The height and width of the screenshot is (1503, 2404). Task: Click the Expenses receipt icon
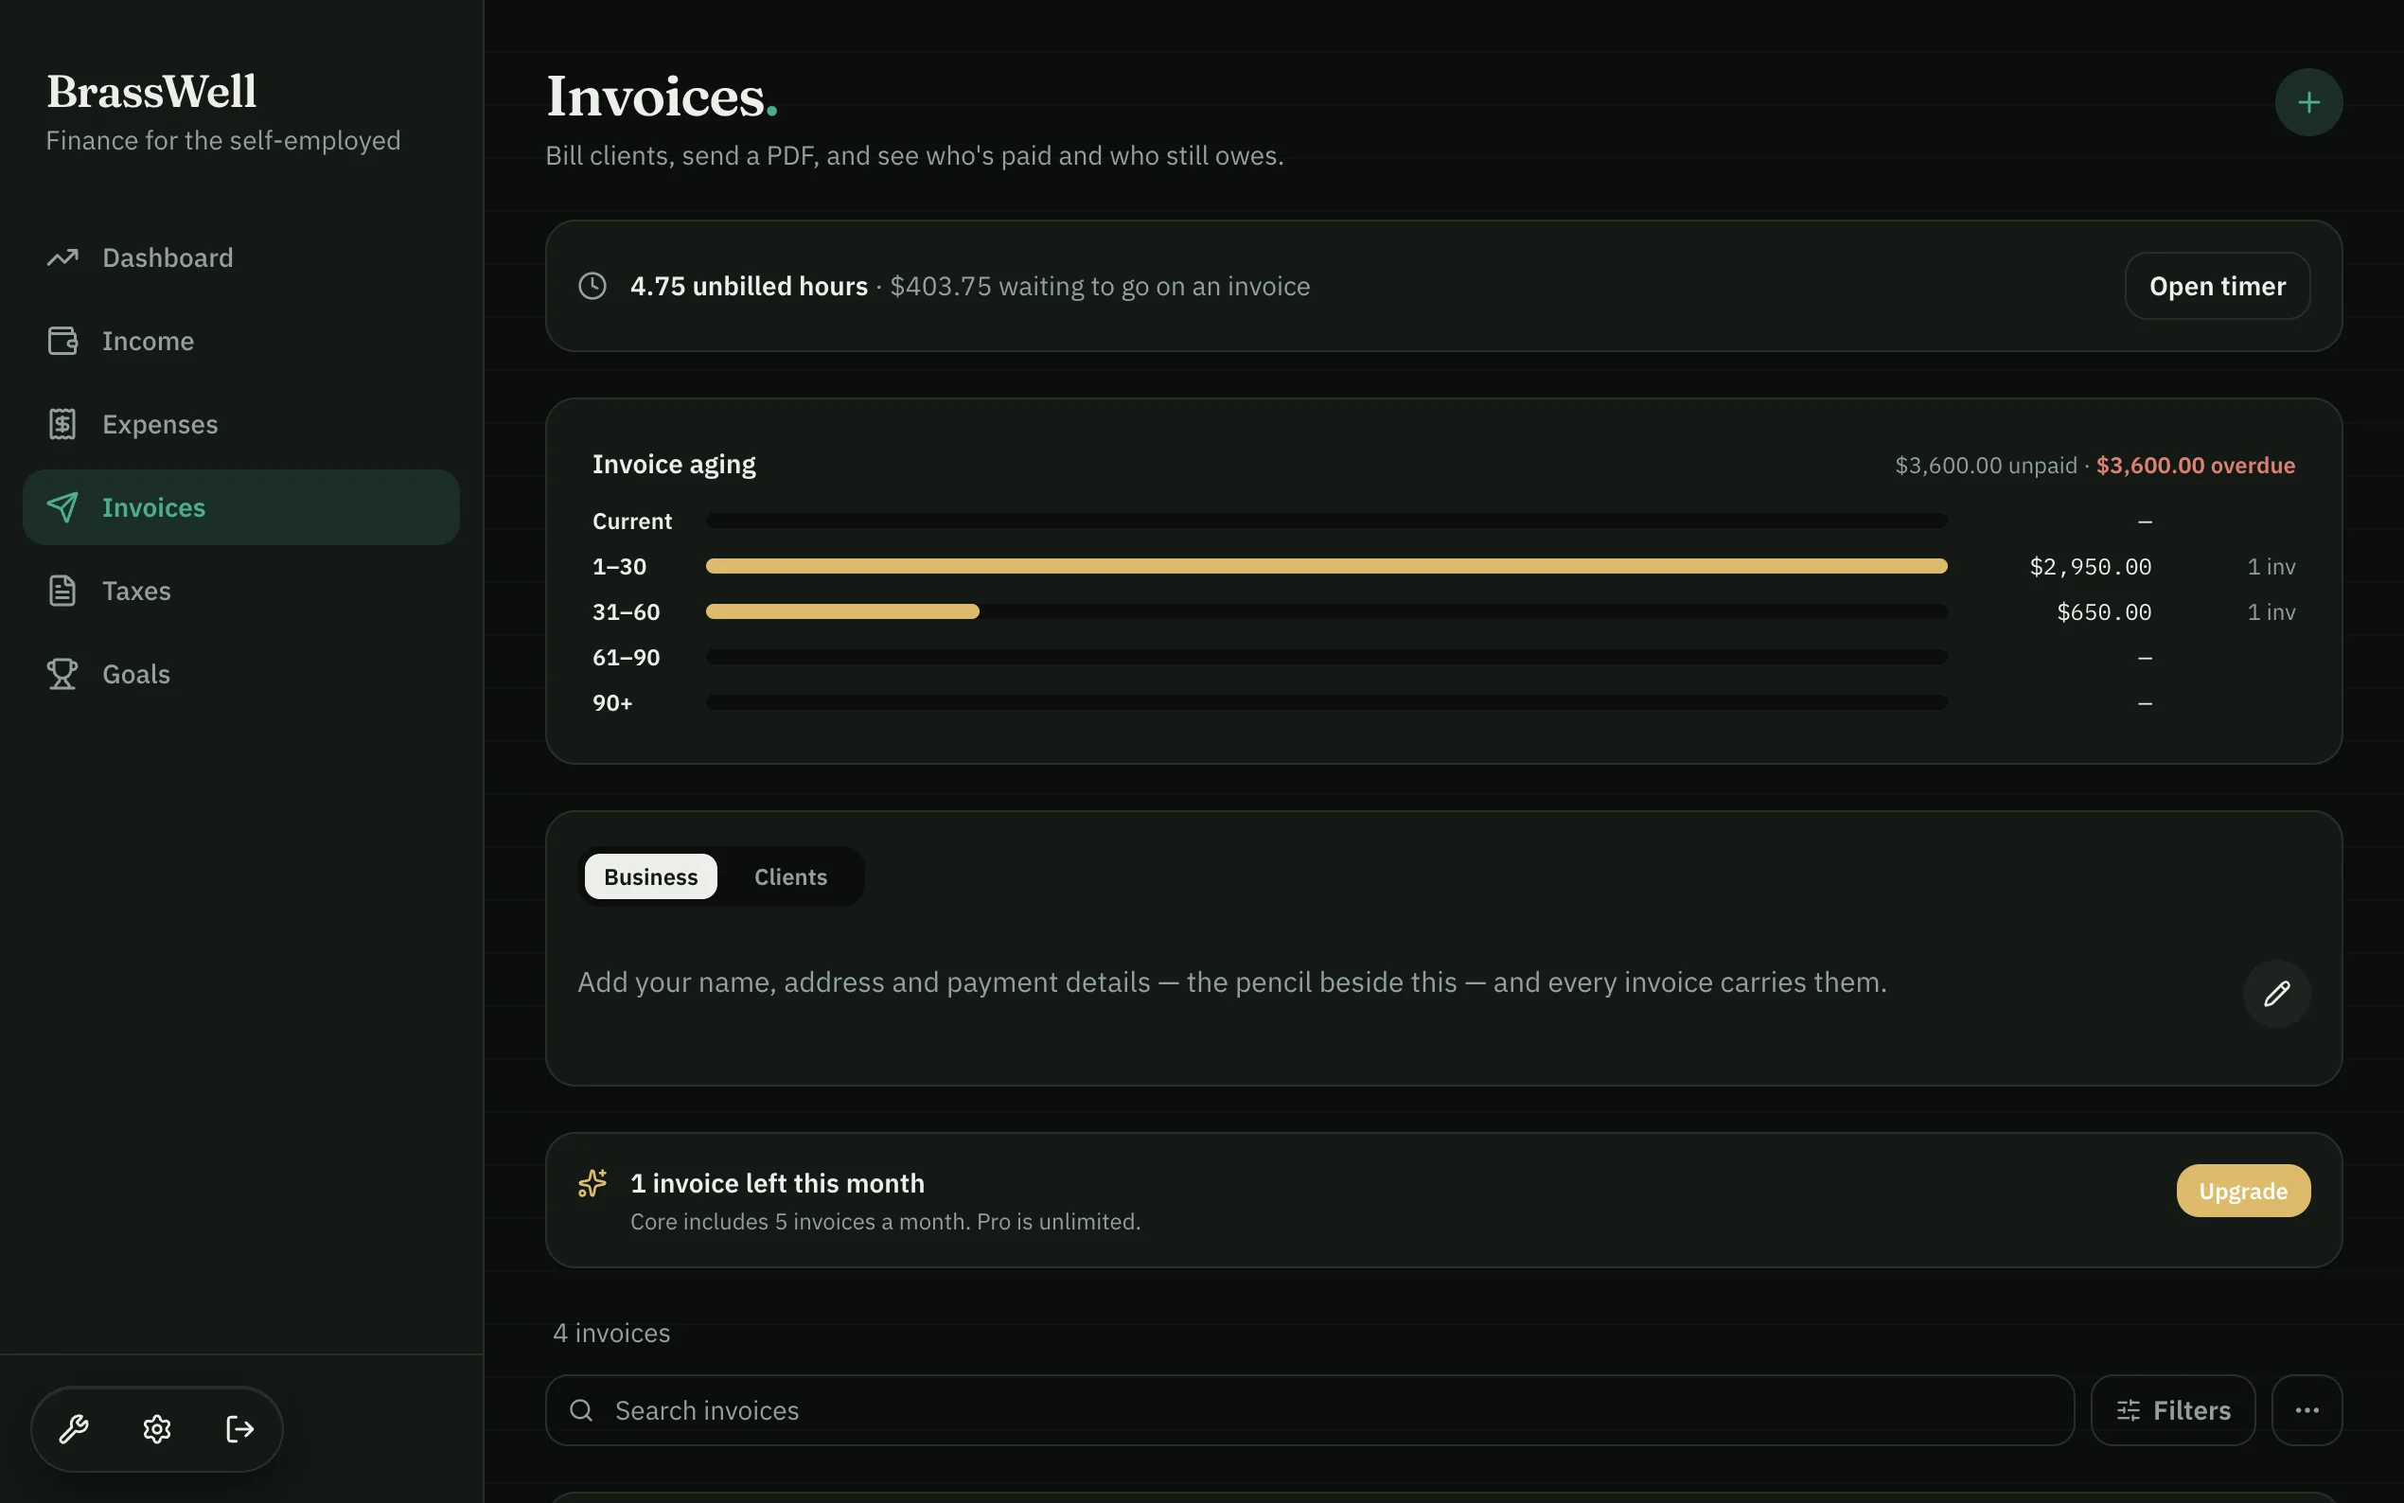pos(62,424)
